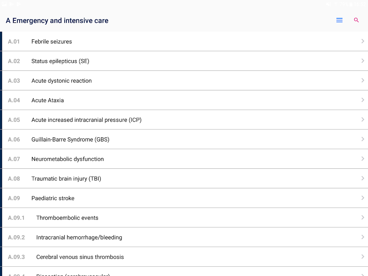Screen dimensions: 368x276
Task: Go to Cerebral venous sinus thrombosis
Action: [x=80, y=257]
